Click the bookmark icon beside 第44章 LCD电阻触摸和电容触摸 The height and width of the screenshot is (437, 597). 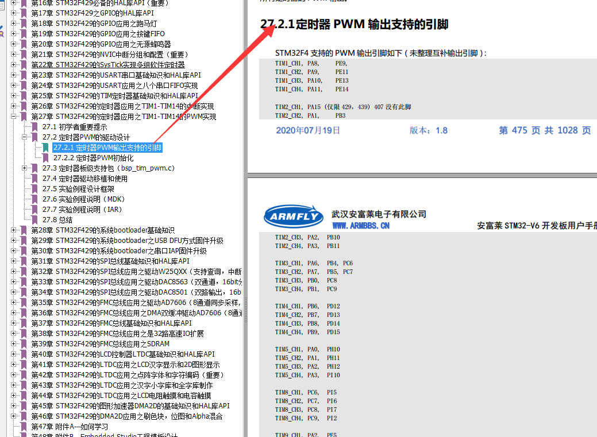[x=24, y=396]
